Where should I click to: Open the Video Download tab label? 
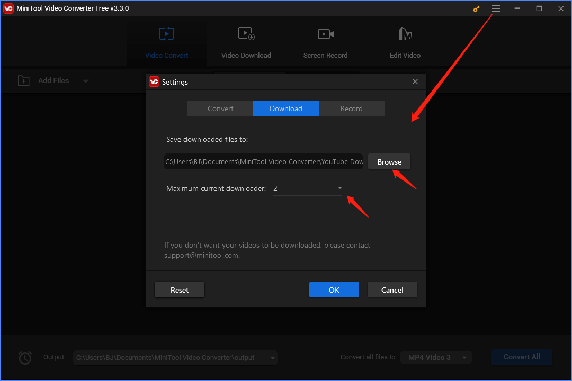tap(246, 56)
